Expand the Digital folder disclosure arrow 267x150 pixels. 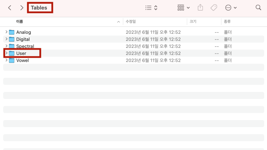click(6, 39)
